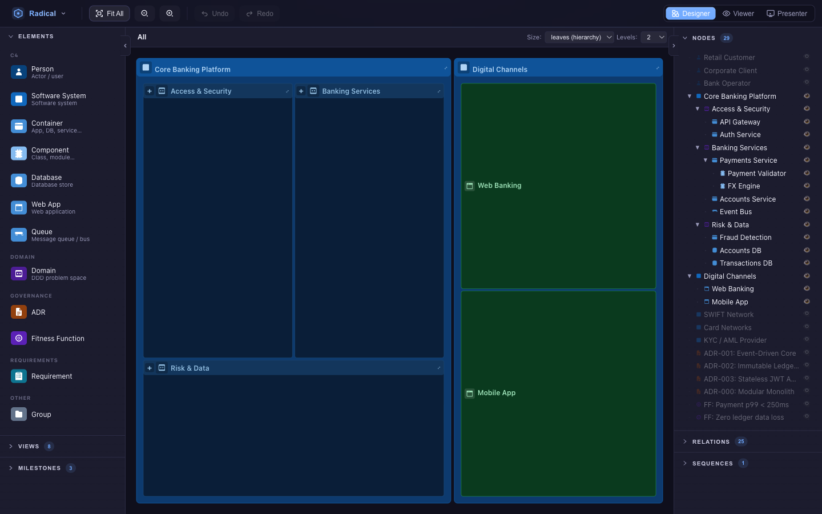Viewport: 822px width, 514px height.
Task: Click the plus icon on Access & Security
Action: pyautogui.click(x=150, y=91)
